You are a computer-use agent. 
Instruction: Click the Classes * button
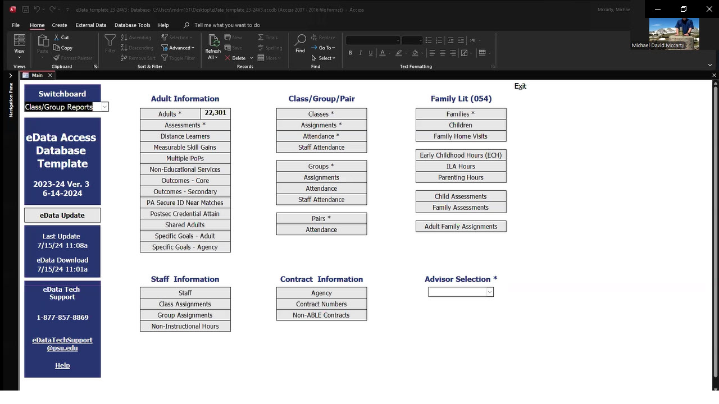(x=321, y=114)
